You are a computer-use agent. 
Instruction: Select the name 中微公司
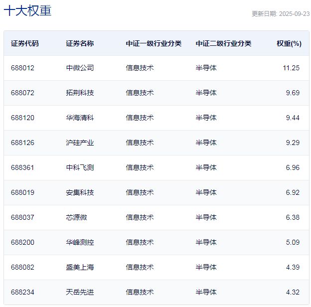pyautogui.click(x=80, y=68)
